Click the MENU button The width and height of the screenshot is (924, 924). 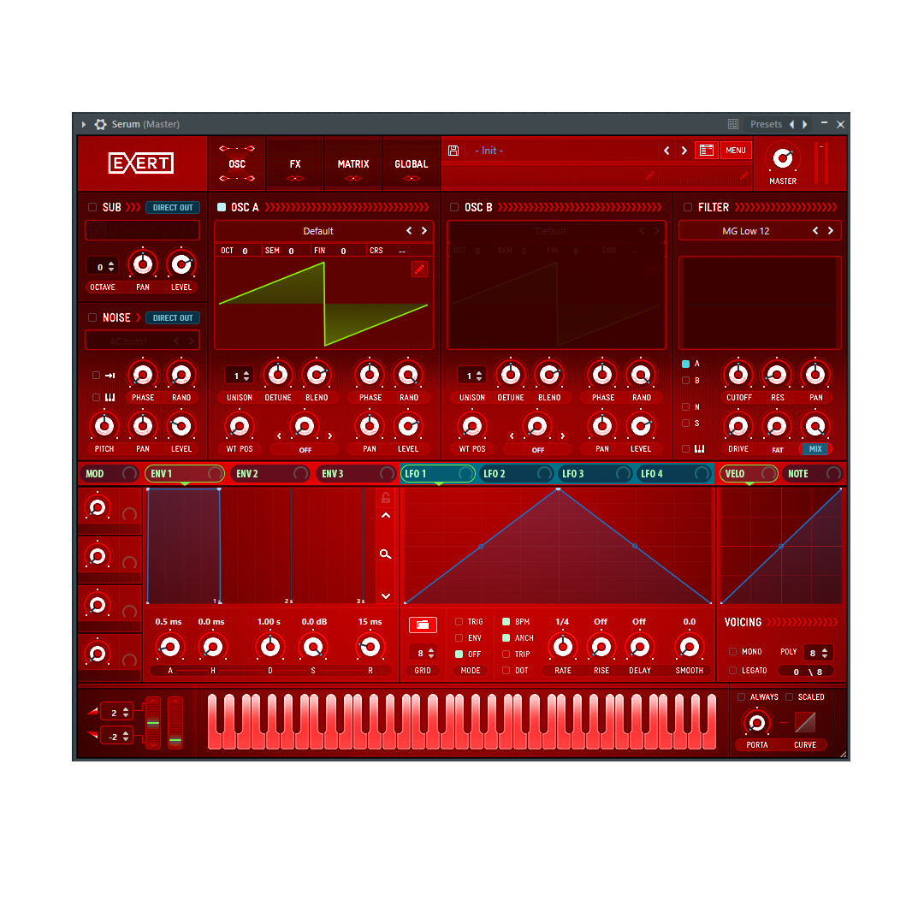tap(736, 151)
